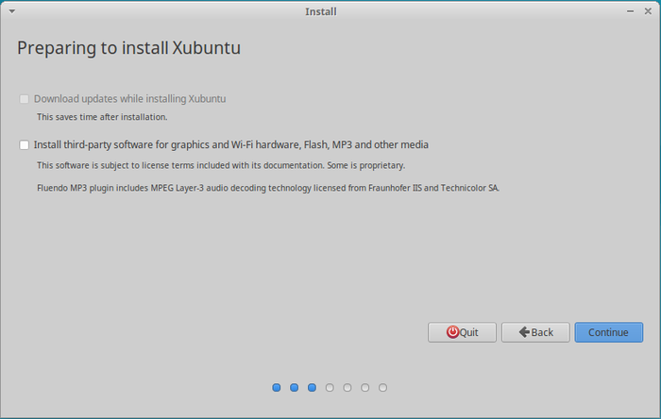Viewport: 661px width, 419px height.
Task: Click "This saves time after installation." text
Action: point(102,117)
